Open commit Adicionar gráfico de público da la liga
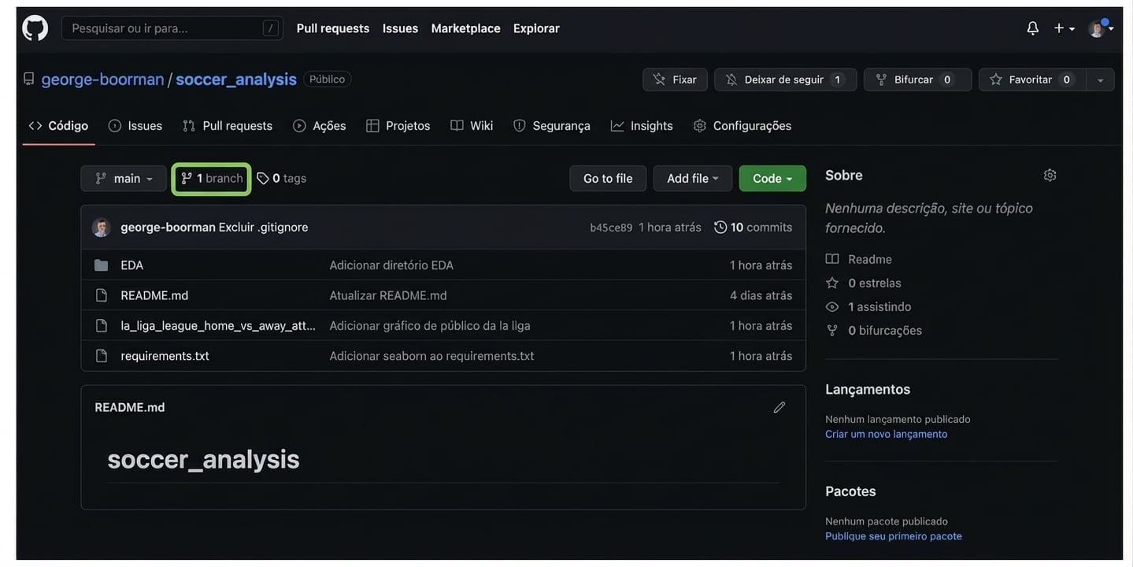The height and width of the screenshot is (567, 1133). [430, 325]
